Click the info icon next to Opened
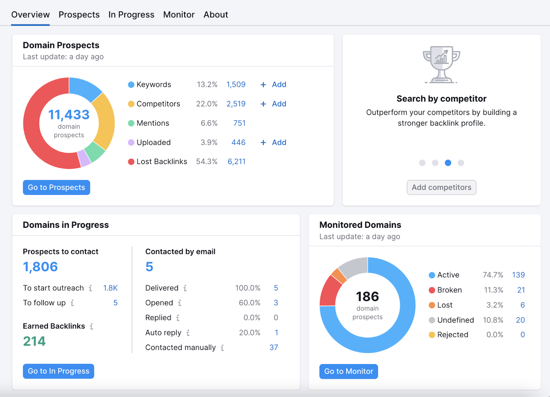This screenshot has height=397, width=550. click(180, 303)
